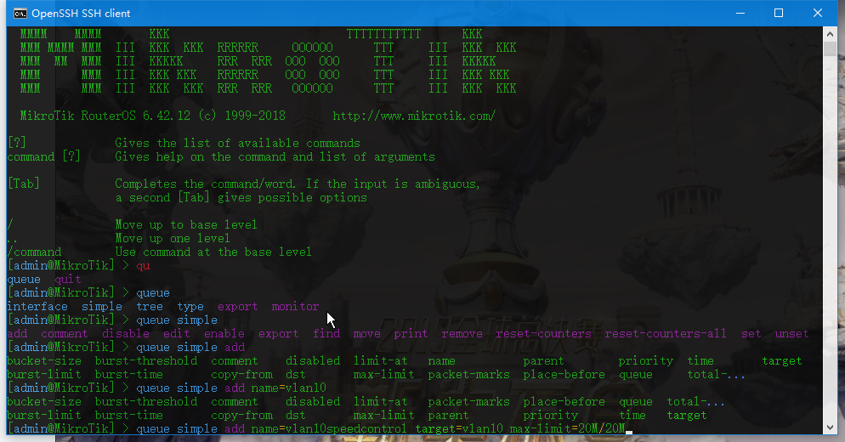This screenshot has height=442, width=845.
Task: Click the scrollbar down arrow
Action: tap(830, 428)
